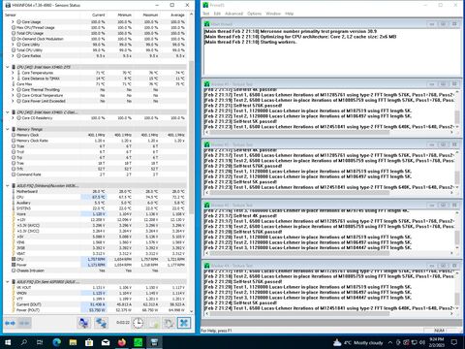Open Task View on taskbar

(40, 342)
